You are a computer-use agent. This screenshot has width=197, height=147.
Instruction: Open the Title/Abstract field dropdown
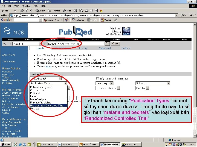tap(46, 78)
